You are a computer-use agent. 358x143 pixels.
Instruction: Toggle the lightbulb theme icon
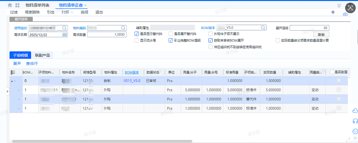[x=333, y=12]
